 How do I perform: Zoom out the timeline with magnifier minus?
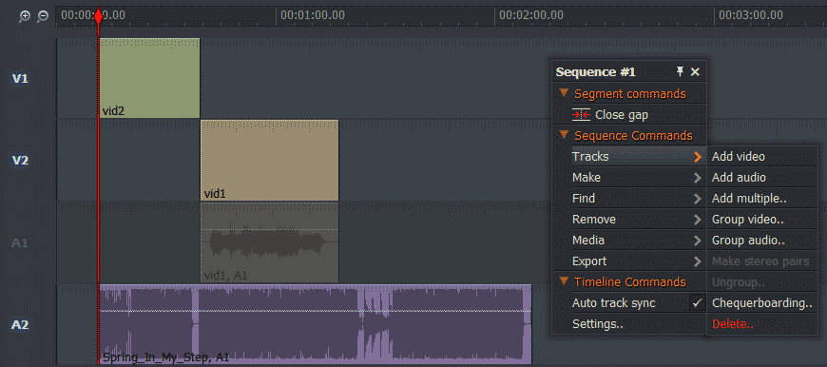[43, 16]
